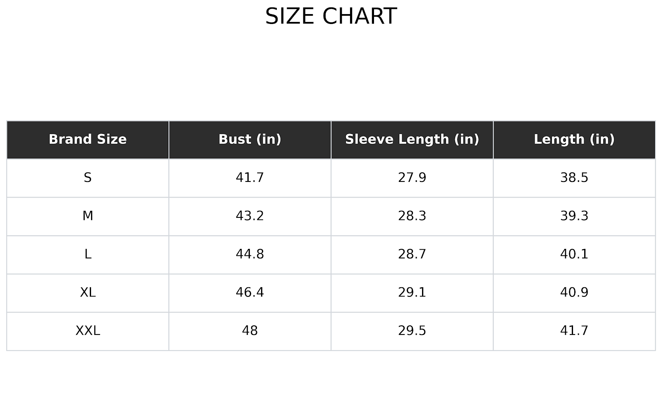Click the XL size cell
The image size is (662, 394).
88,293
